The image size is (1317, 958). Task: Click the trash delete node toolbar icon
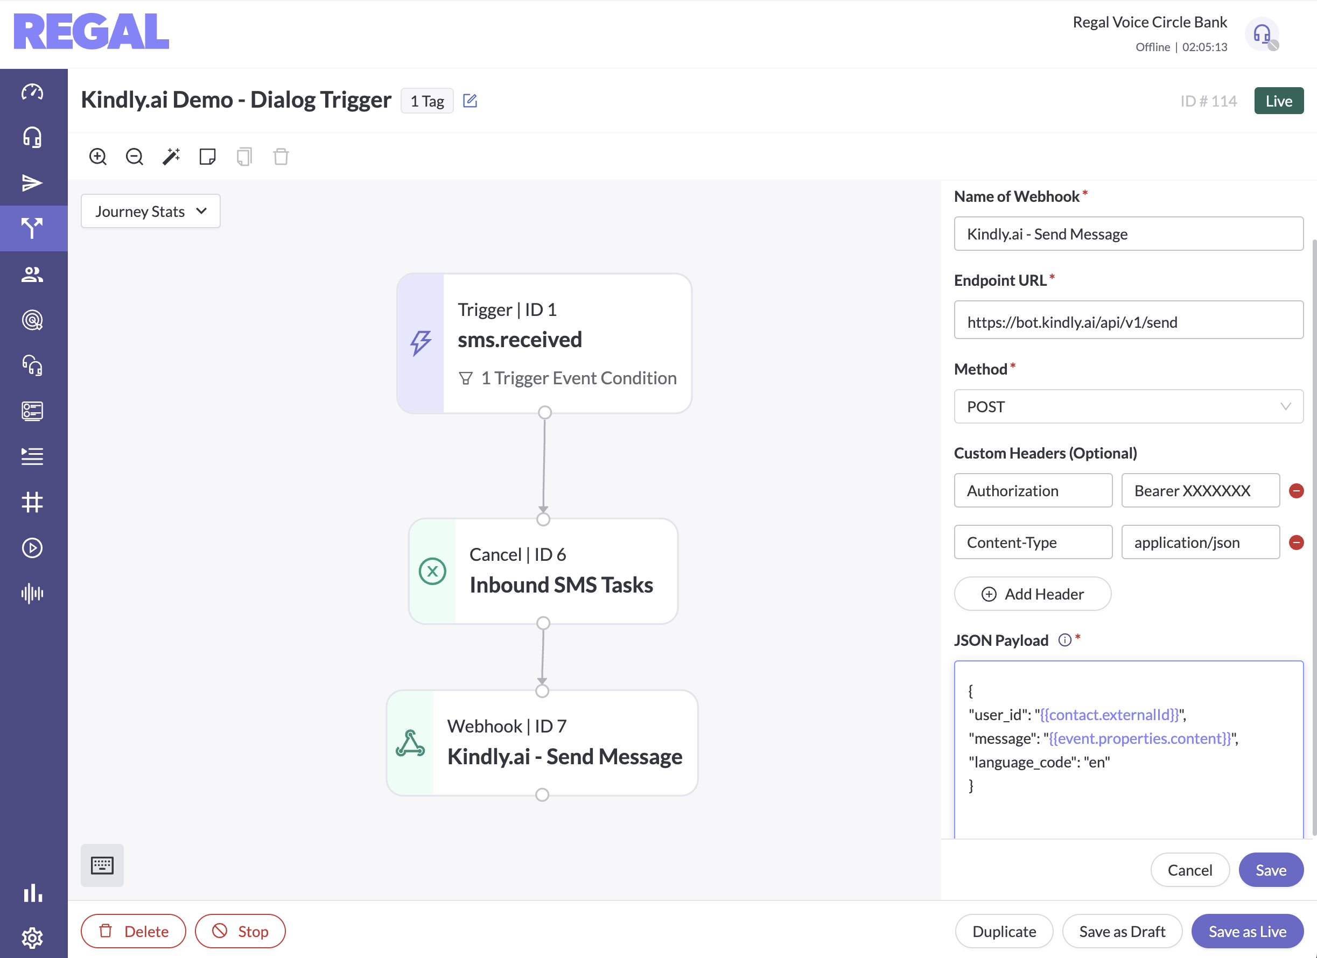pyautogui.click(x=281, y=156)
